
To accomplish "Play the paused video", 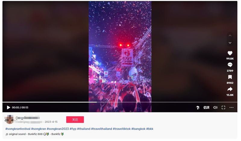I will click(8, 108).
